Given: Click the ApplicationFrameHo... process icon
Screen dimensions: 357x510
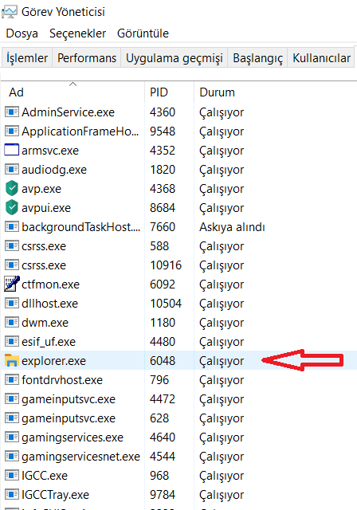Looking at the screenshot, I should (12, 131).
